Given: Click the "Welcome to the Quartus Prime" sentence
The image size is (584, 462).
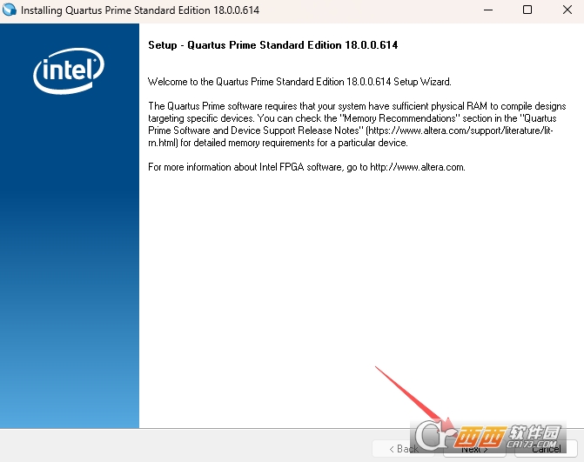Looking at the screenshot, I should point(299,82).
